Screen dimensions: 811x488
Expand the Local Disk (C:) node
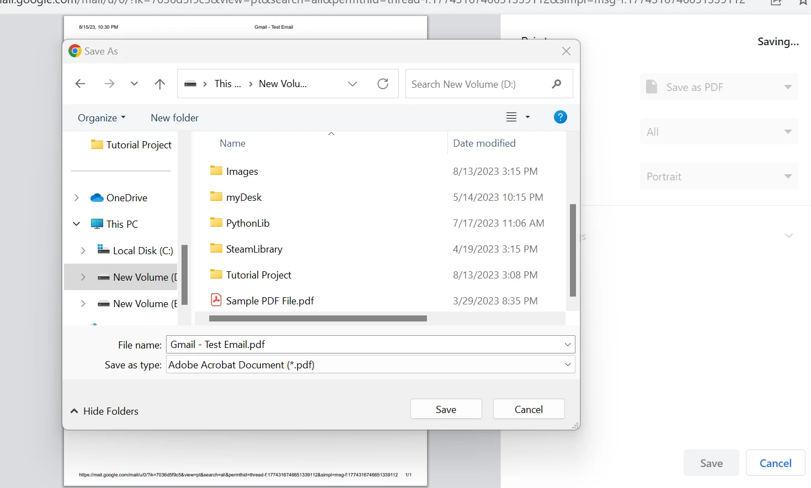(83, 250)
